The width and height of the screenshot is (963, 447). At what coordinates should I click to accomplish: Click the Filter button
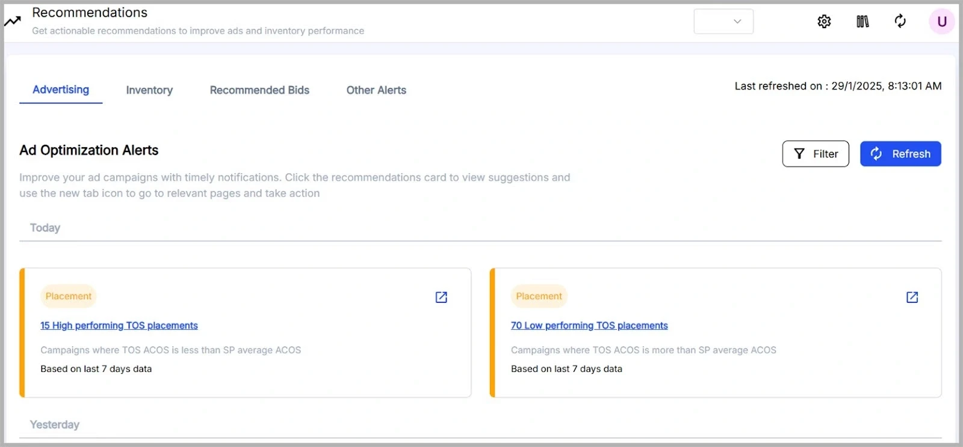click(x=816, y=154)
